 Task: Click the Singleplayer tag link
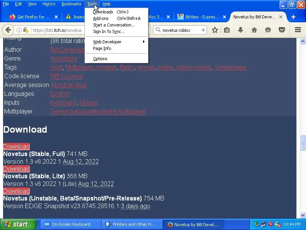pyautogui.click(x=231, y=67)
